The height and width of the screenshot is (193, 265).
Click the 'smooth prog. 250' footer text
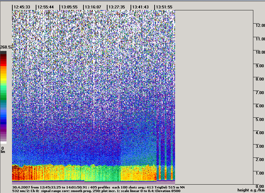coord(85,191)
